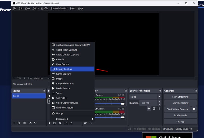This screenshot has width=204, height=138.
Task: Add a Media Source from the menu
Action: pyautogui.click(x=72, y=88)
